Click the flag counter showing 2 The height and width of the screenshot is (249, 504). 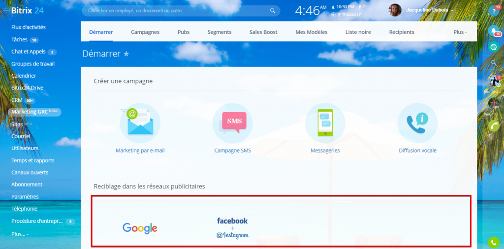pos(362,6)
